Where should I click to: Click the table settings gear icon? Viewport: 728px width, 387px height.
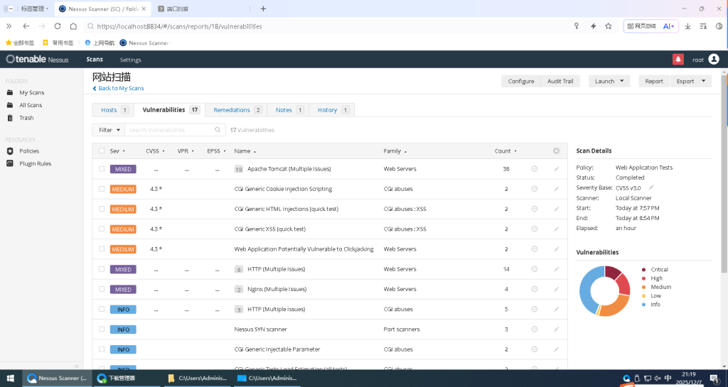point(556,151)
